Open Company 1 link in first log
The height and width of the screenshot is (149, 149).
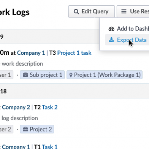point(31,53)
